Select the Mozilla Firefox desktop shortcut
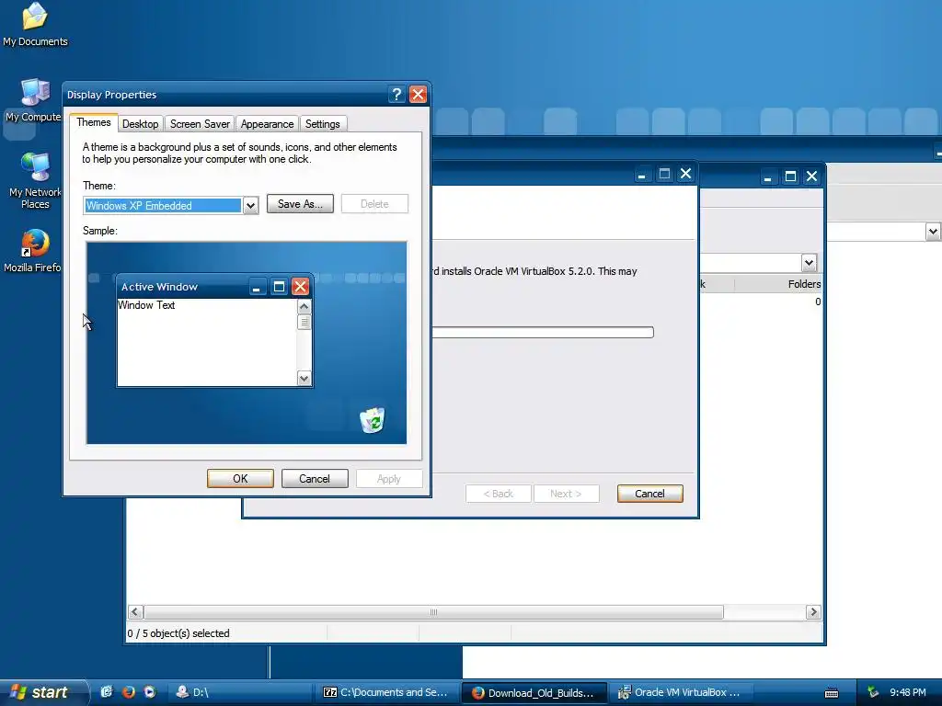Viewport: 942px width, 706px height. (33, 251)
